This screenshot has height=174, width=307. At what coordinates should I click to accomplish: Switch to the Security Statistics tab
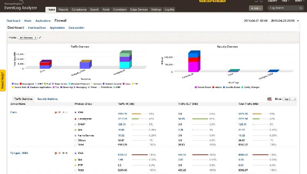pos(47,99)
